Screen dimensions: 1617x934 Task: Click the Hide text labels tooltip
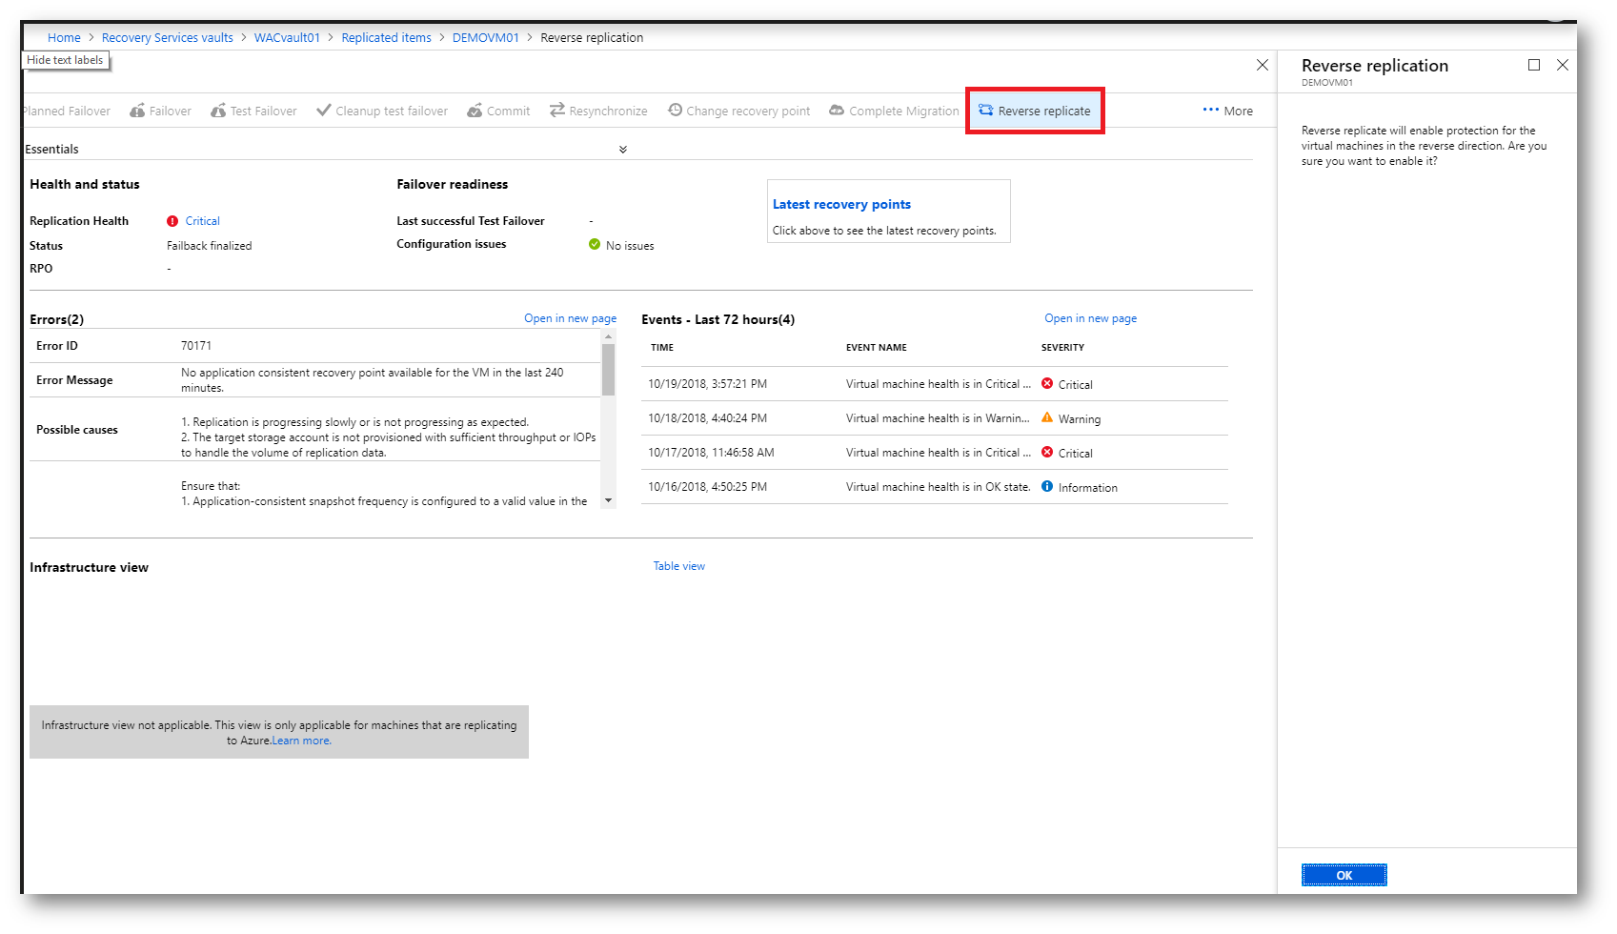coord(65,60)
